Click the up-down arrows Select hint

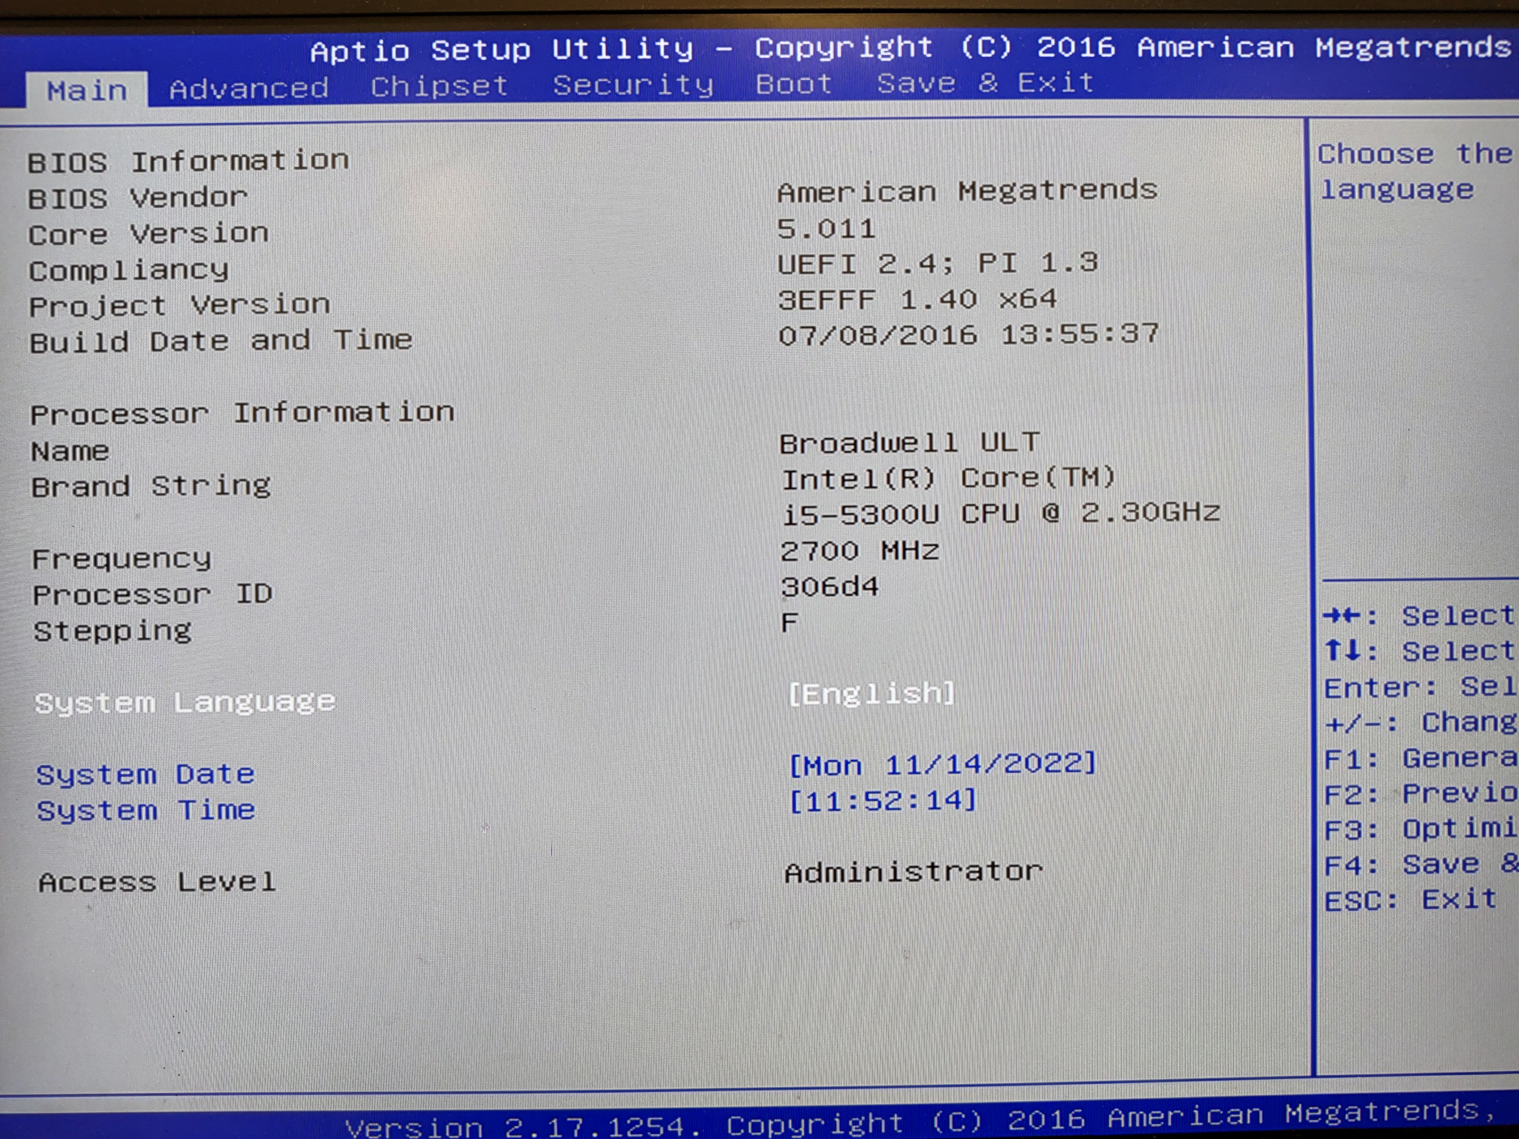[x=1418, y=651]
